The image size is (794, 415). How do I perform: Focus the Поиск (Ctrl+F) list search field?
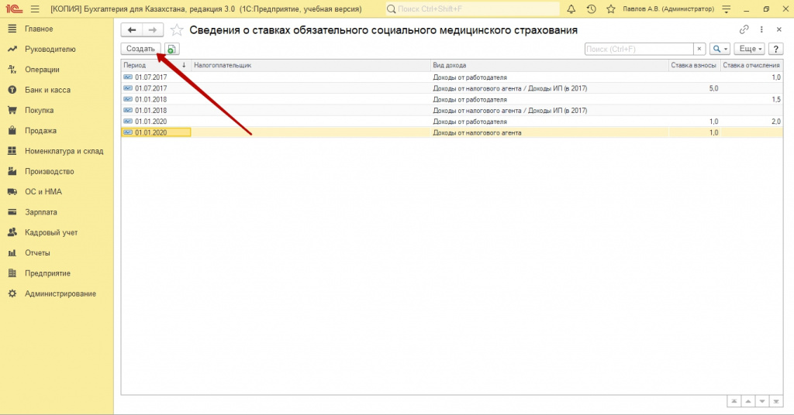coord(639,49)
